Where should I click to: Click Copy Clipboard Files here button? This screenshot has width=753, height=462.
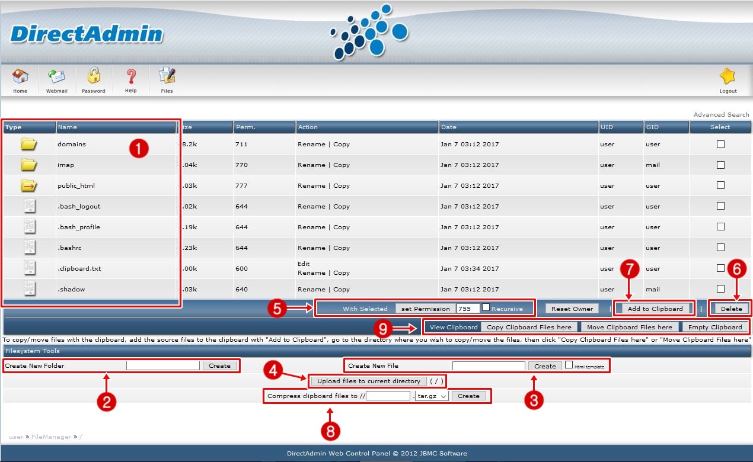[x=529, y=327]
